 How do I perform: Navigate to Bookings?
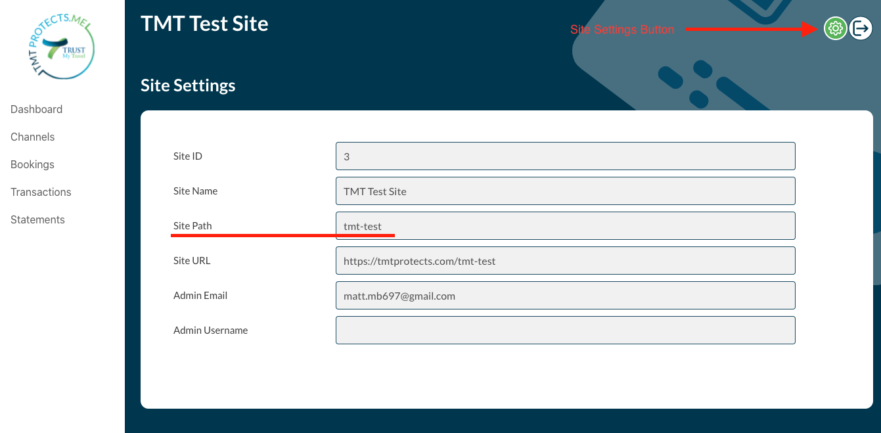pyautogui.click(x=32, y=164)
